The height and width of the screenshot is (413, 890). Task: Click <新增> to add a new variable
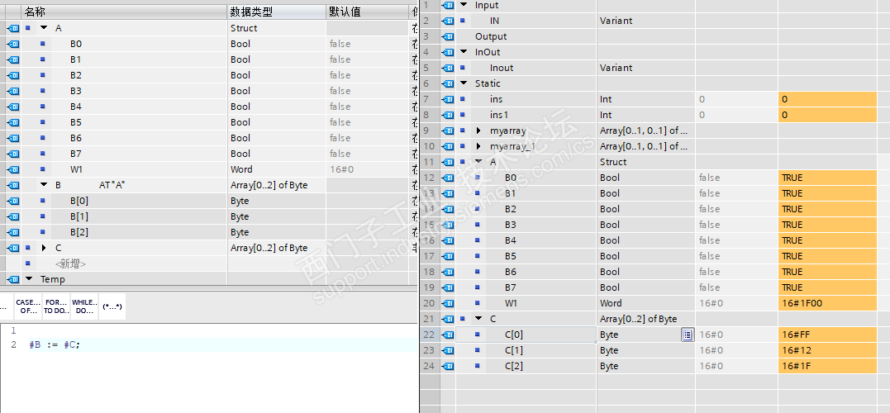point(70,263)
